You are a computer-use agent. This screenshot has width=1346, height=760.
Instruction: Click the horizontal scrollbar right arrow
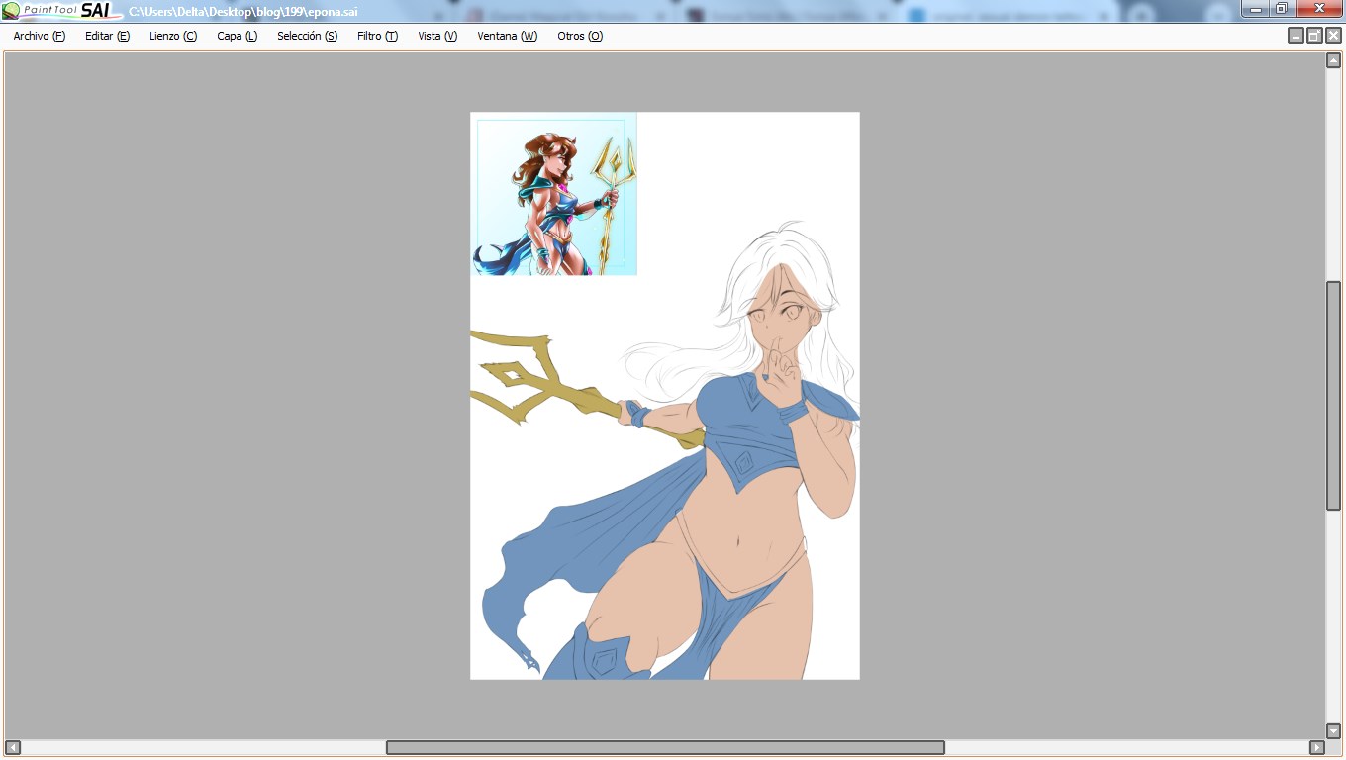[x=1316, y=747]
